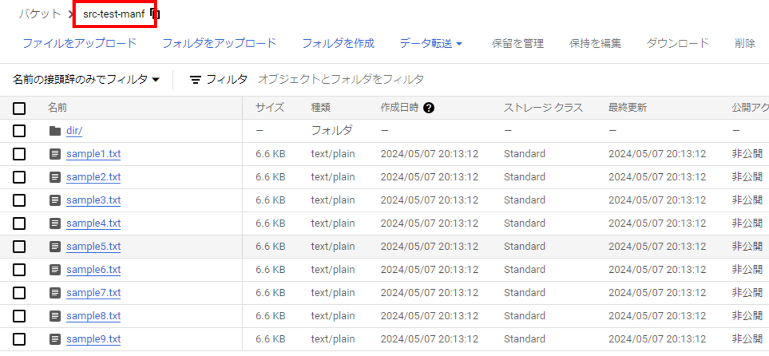Click the document icon beside sample6.txt
The height and width of the screenshot is (356, 769).
click(x=55, y=269)
